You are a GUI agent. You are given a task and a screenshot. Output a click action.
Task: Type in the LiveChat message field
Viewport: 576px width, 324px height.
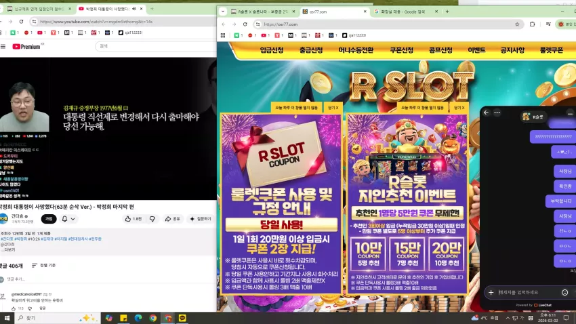coord(529,292)
